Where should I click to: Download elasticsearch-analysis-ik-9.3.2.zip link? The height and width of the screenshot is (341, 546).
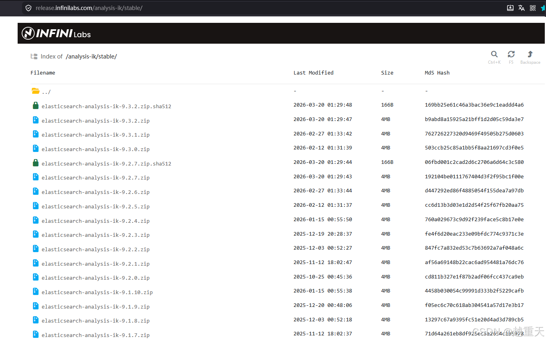(x=95, y=121)
